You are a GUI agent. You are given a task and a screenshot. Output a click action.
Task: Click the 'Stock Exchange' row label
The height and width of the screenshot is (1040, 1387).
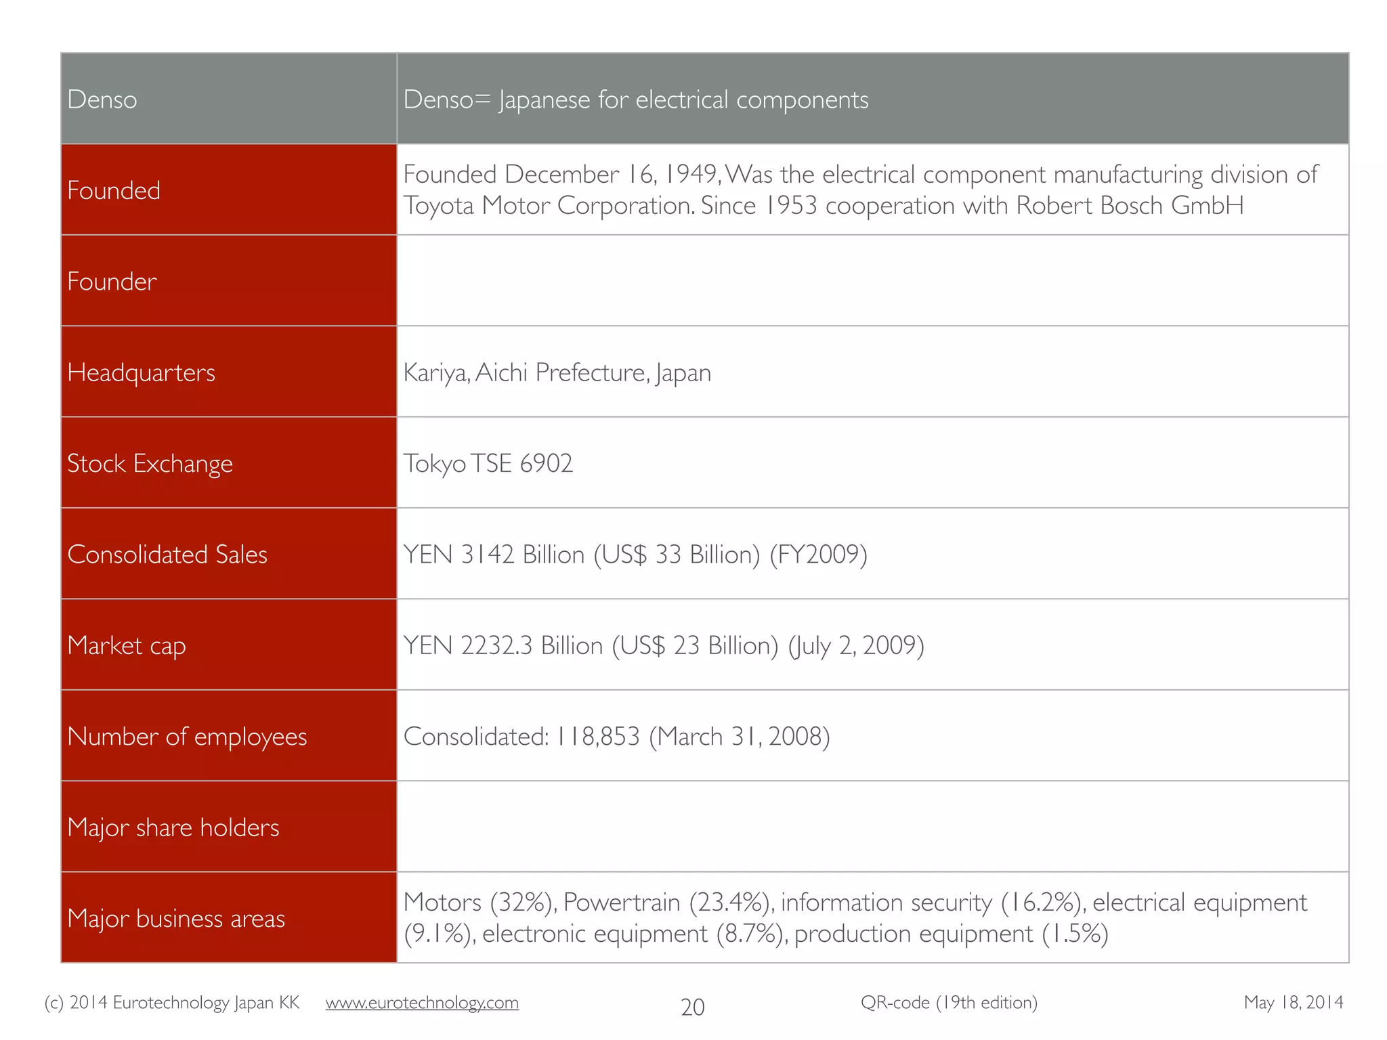tap(229, 463)
